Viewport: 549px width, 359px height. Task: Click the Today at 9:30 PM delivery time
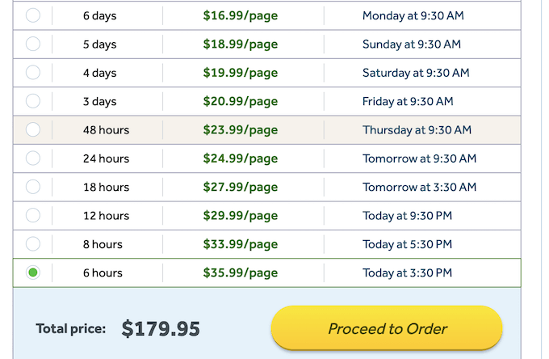[x=407, y=215]
